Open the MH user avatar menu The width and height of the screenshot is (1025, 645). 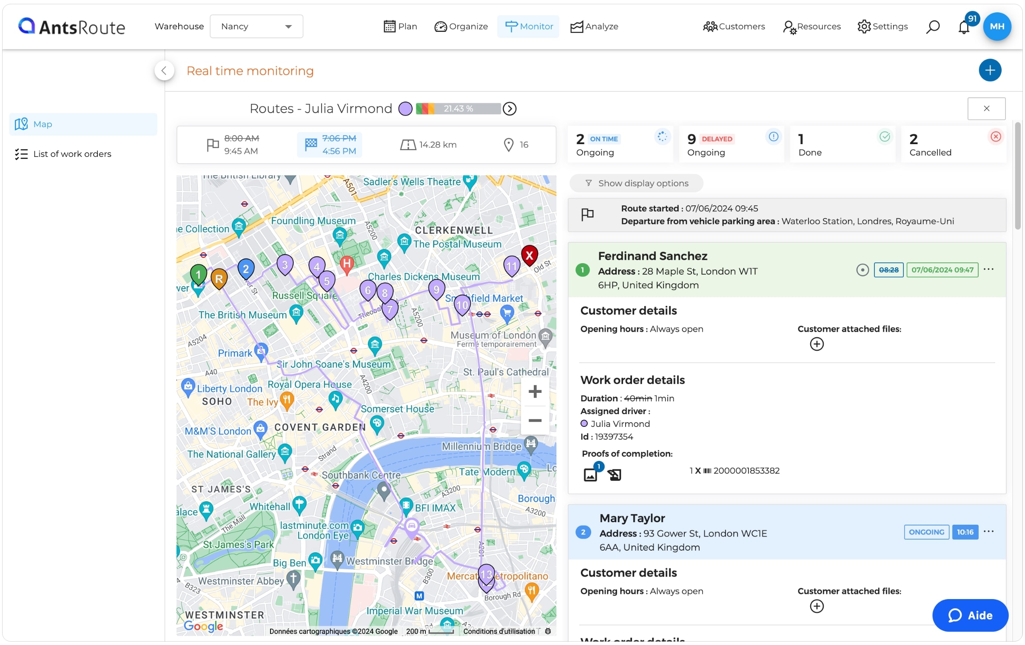[997, 26]
